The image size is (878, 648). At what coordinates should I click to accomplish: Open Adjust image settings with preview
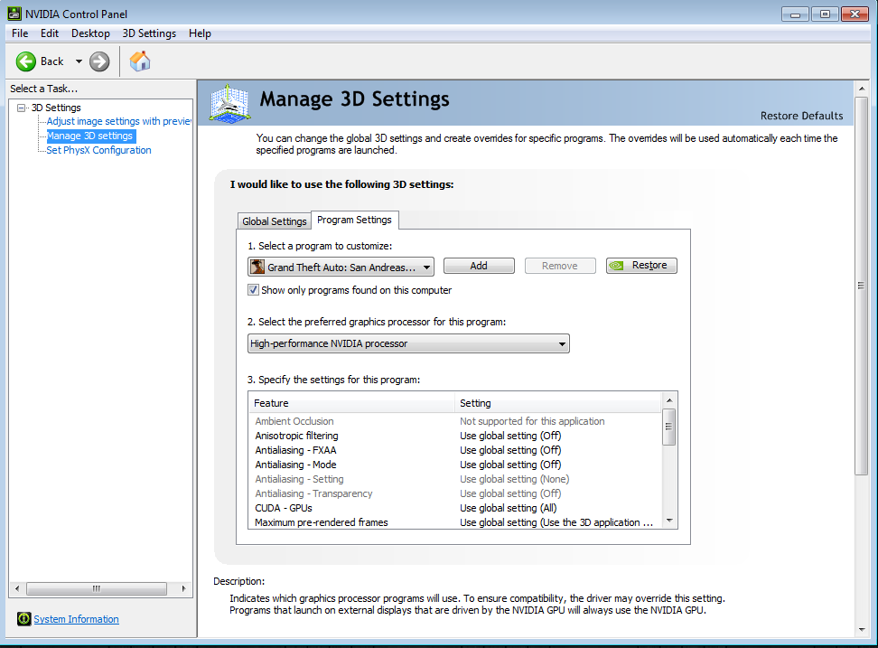(118, 121)
